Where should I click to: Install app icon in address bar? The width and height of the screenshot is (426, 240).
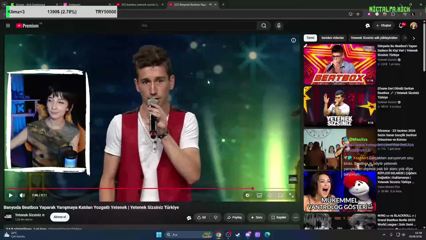pos(350,14)
